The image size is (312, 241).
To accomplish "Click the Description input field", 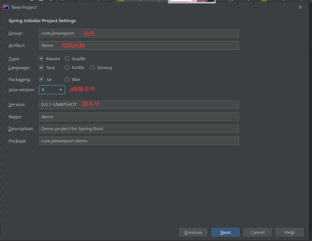I will click(x=139, y=129).
